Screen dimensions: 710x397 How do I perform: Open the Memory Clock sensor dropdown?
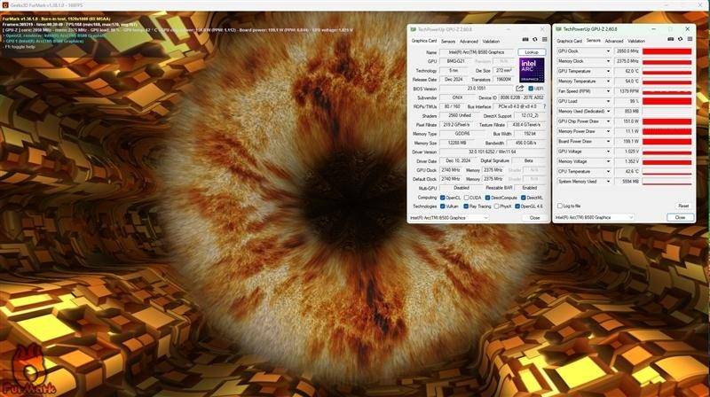coord(608,61)
